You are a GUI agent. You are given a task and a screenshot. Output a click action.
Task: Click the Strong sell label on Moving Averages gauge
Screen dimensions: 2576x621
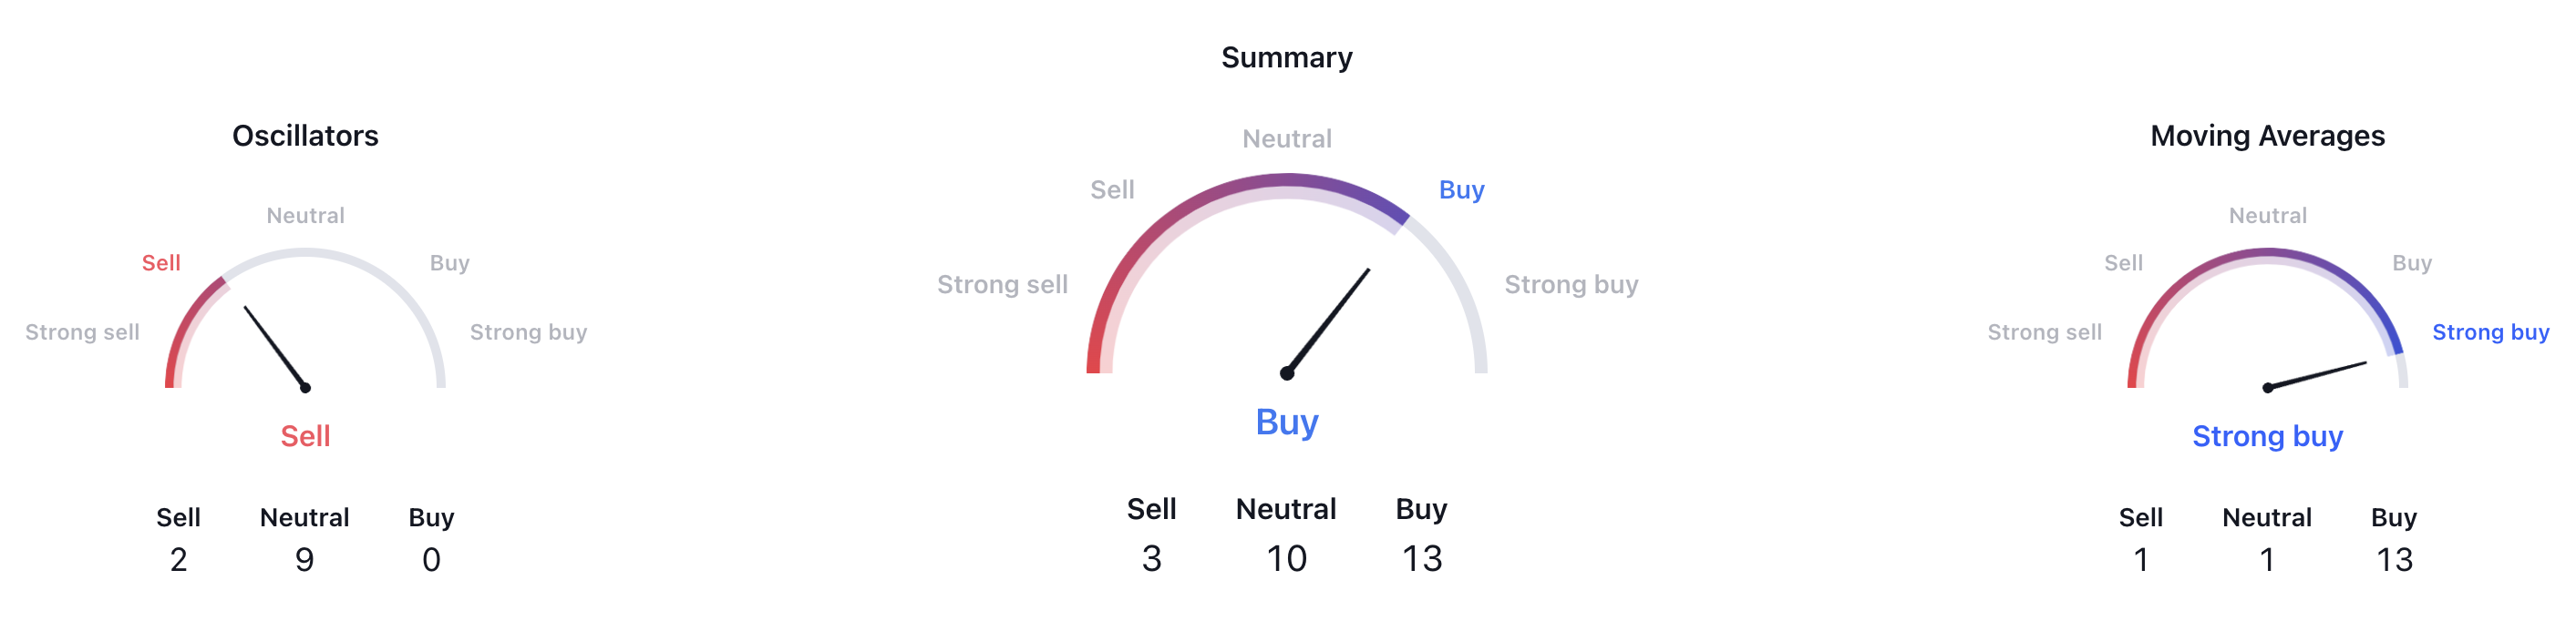pos(2044,332)
